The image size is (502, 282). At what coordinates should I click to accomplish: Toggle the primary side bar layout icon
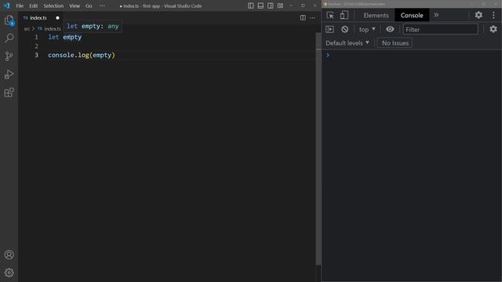[x=251, y=5]
